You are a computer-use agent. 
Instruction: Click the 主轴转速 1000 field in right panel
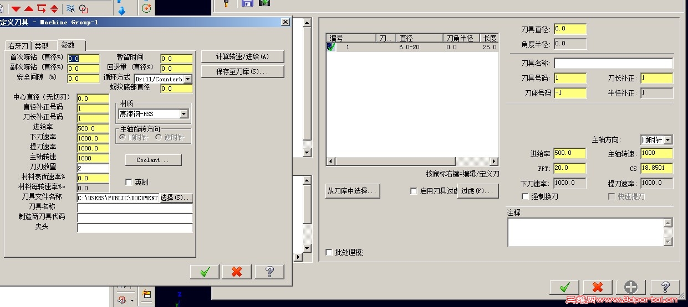point(656,153)
